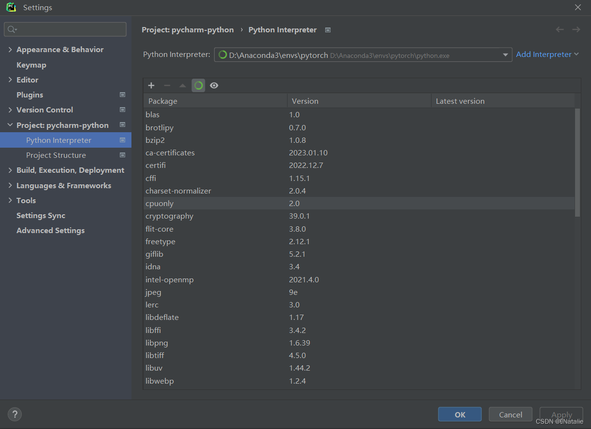This screenshot has width=591, height=429.
Task: Click the forward navigation arrow
Action: click(x=576, y=29)
